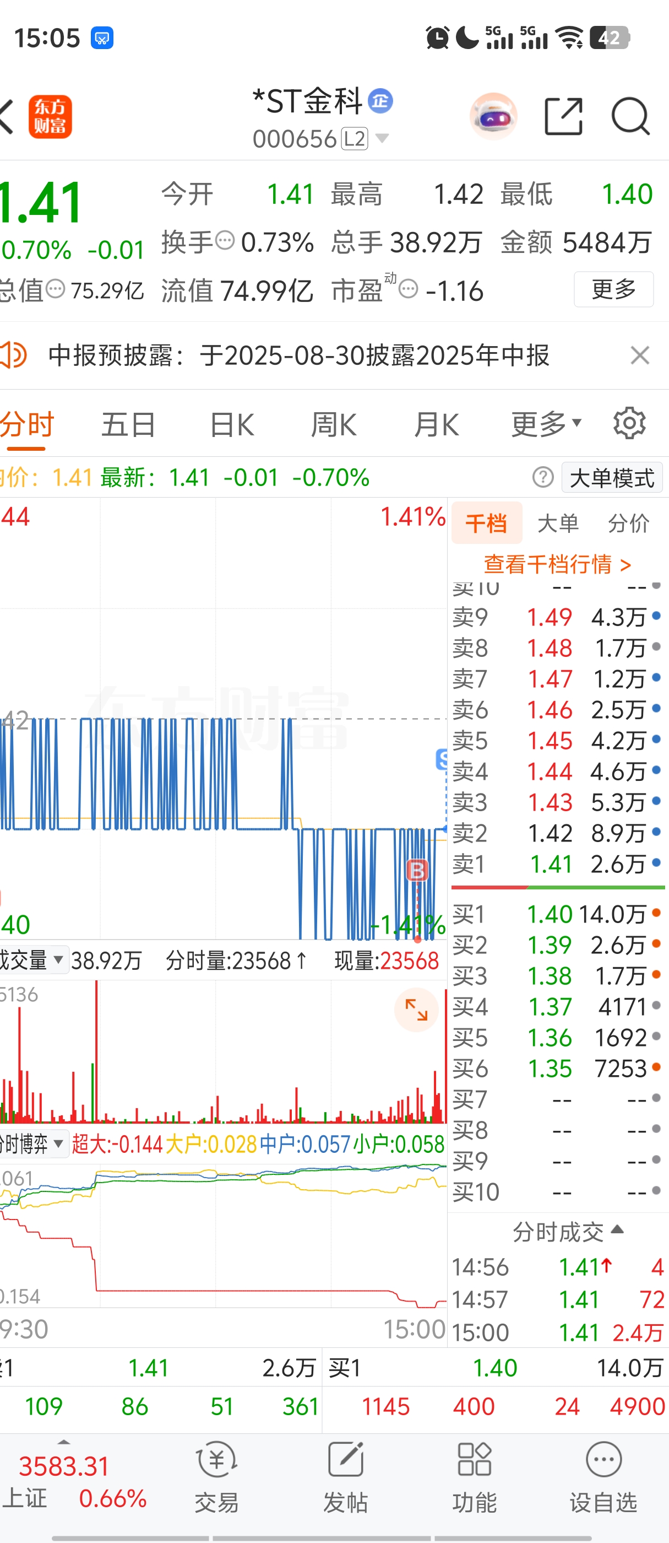Tap the announcement speaker icon

coord(13,355)
